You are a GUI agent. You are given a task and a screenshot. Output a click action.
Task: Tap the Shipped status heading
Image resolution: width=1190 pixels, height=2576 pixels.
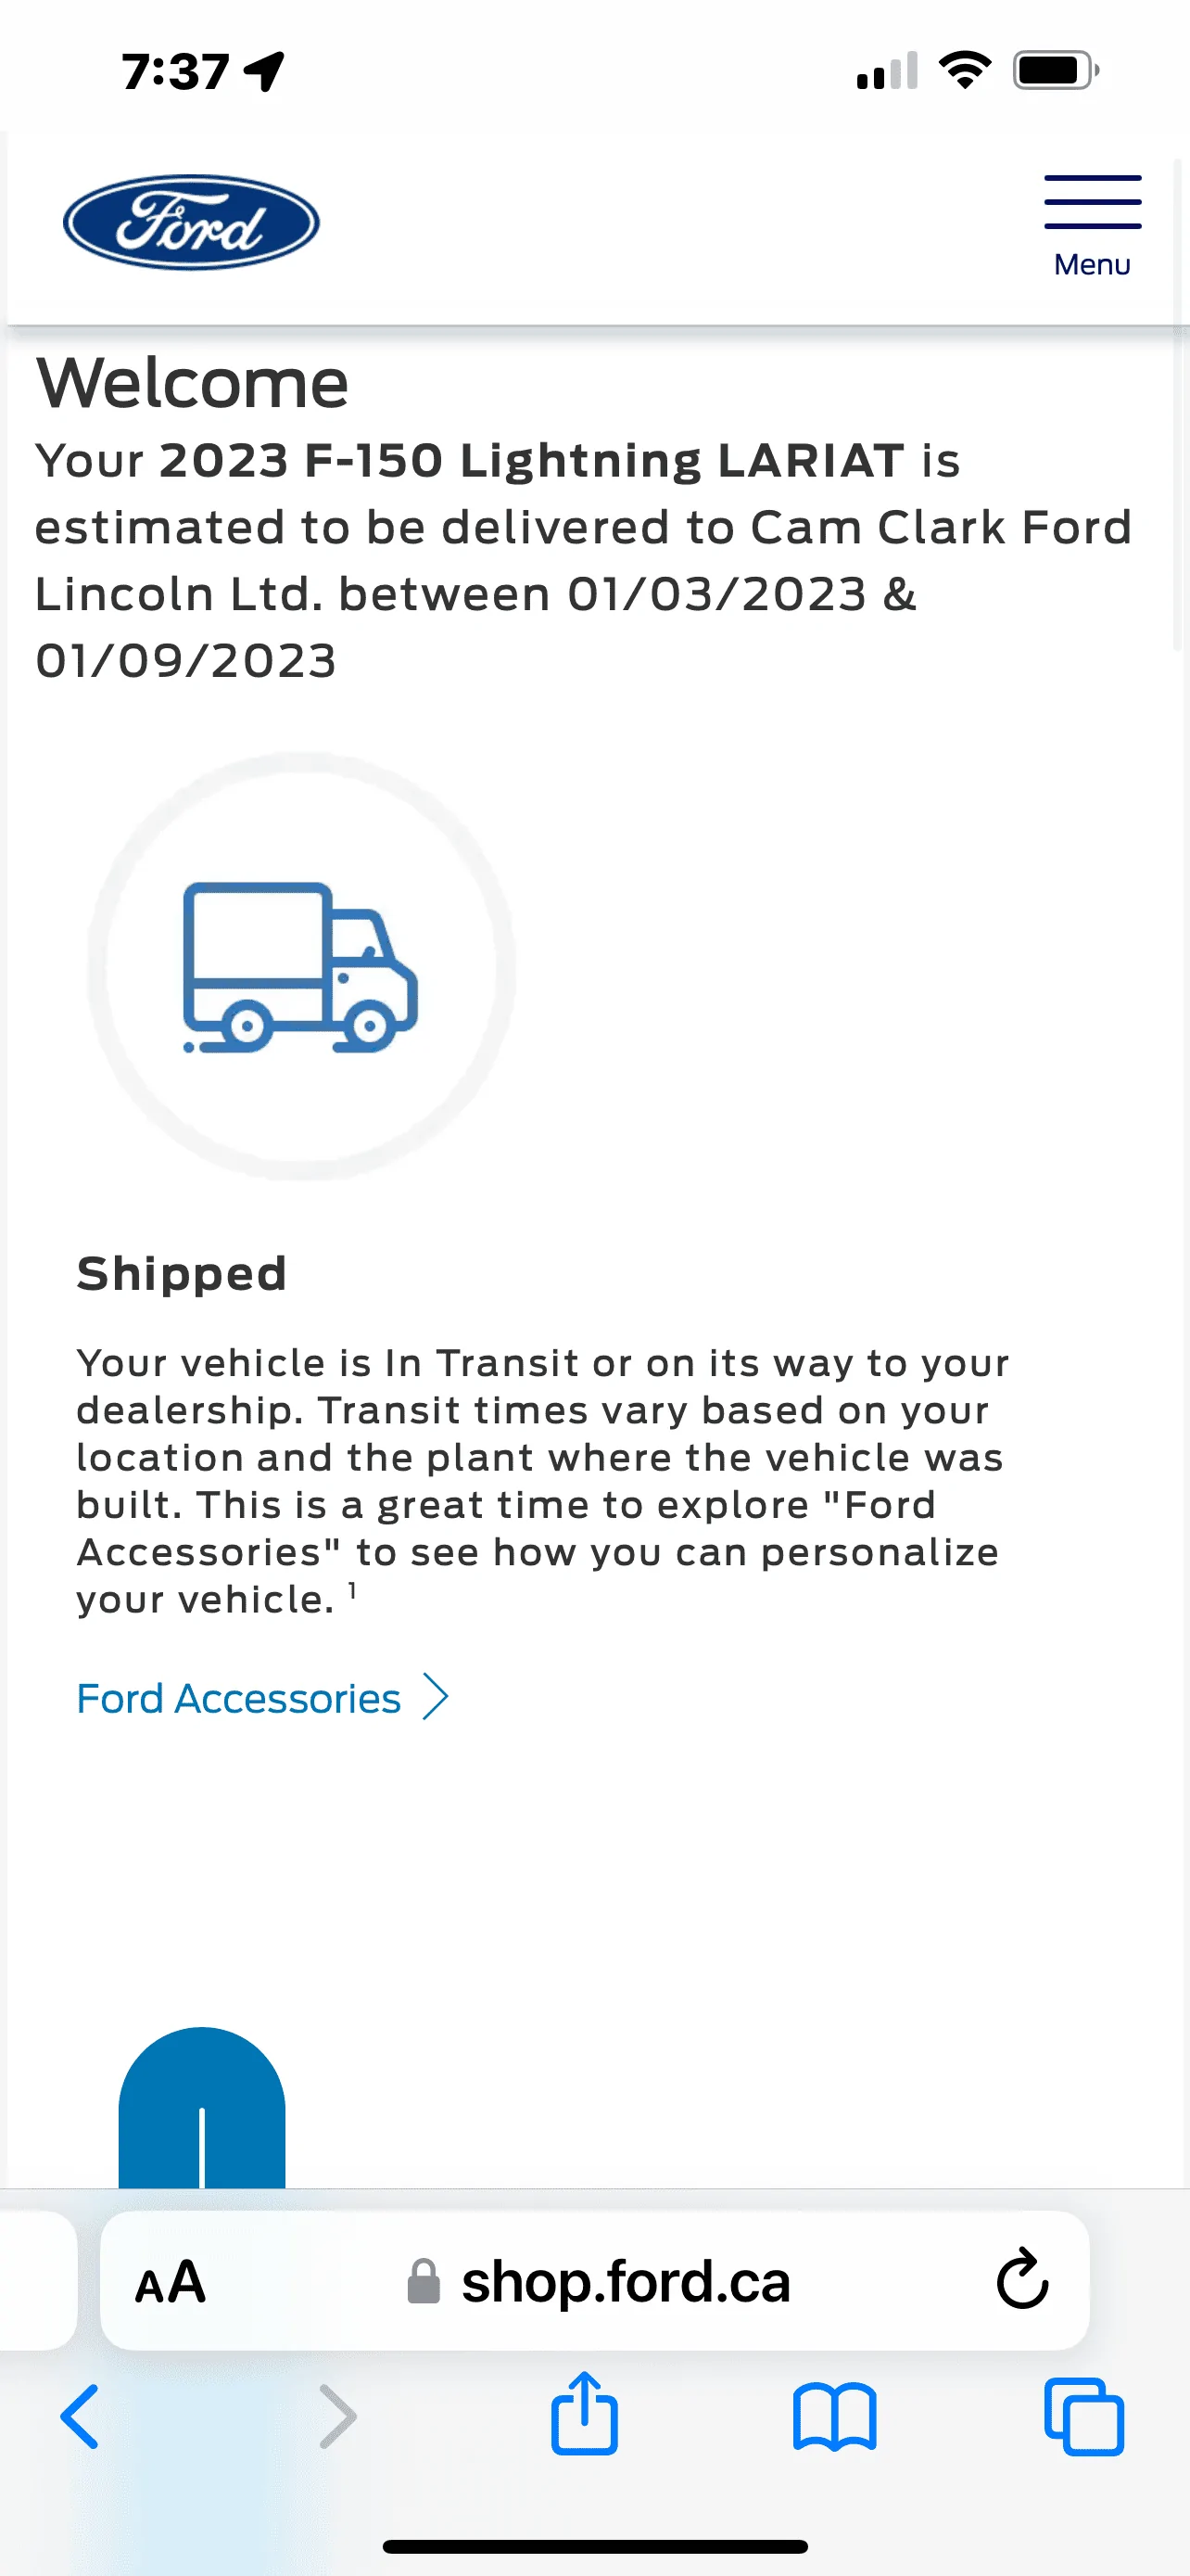[182, 1274]
